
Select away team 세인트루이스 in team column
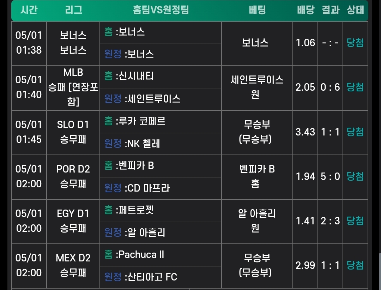(152, 98)
